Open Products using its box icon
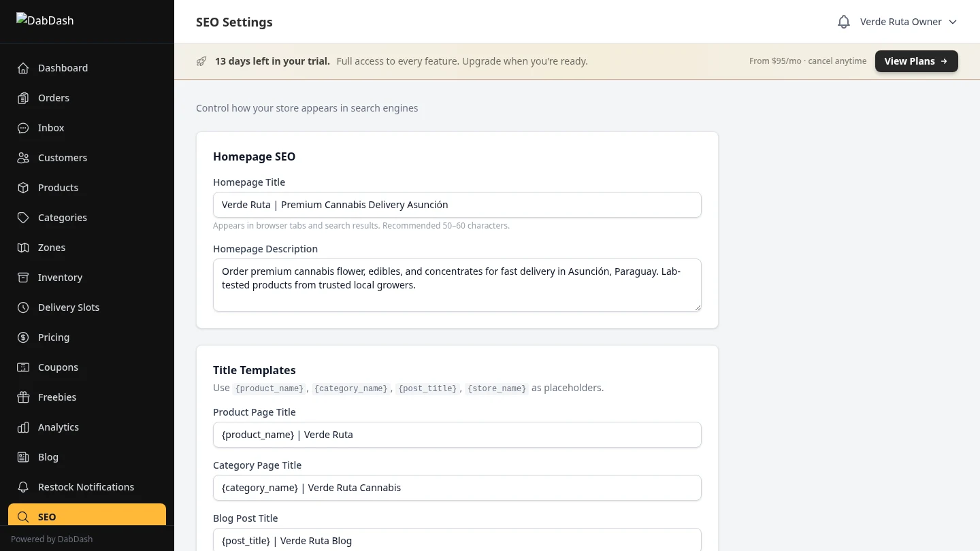 (x=22, y=188)
